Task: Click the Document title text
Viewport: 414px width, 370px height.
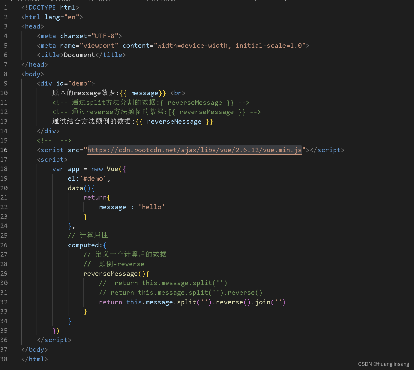Action: 79,55
